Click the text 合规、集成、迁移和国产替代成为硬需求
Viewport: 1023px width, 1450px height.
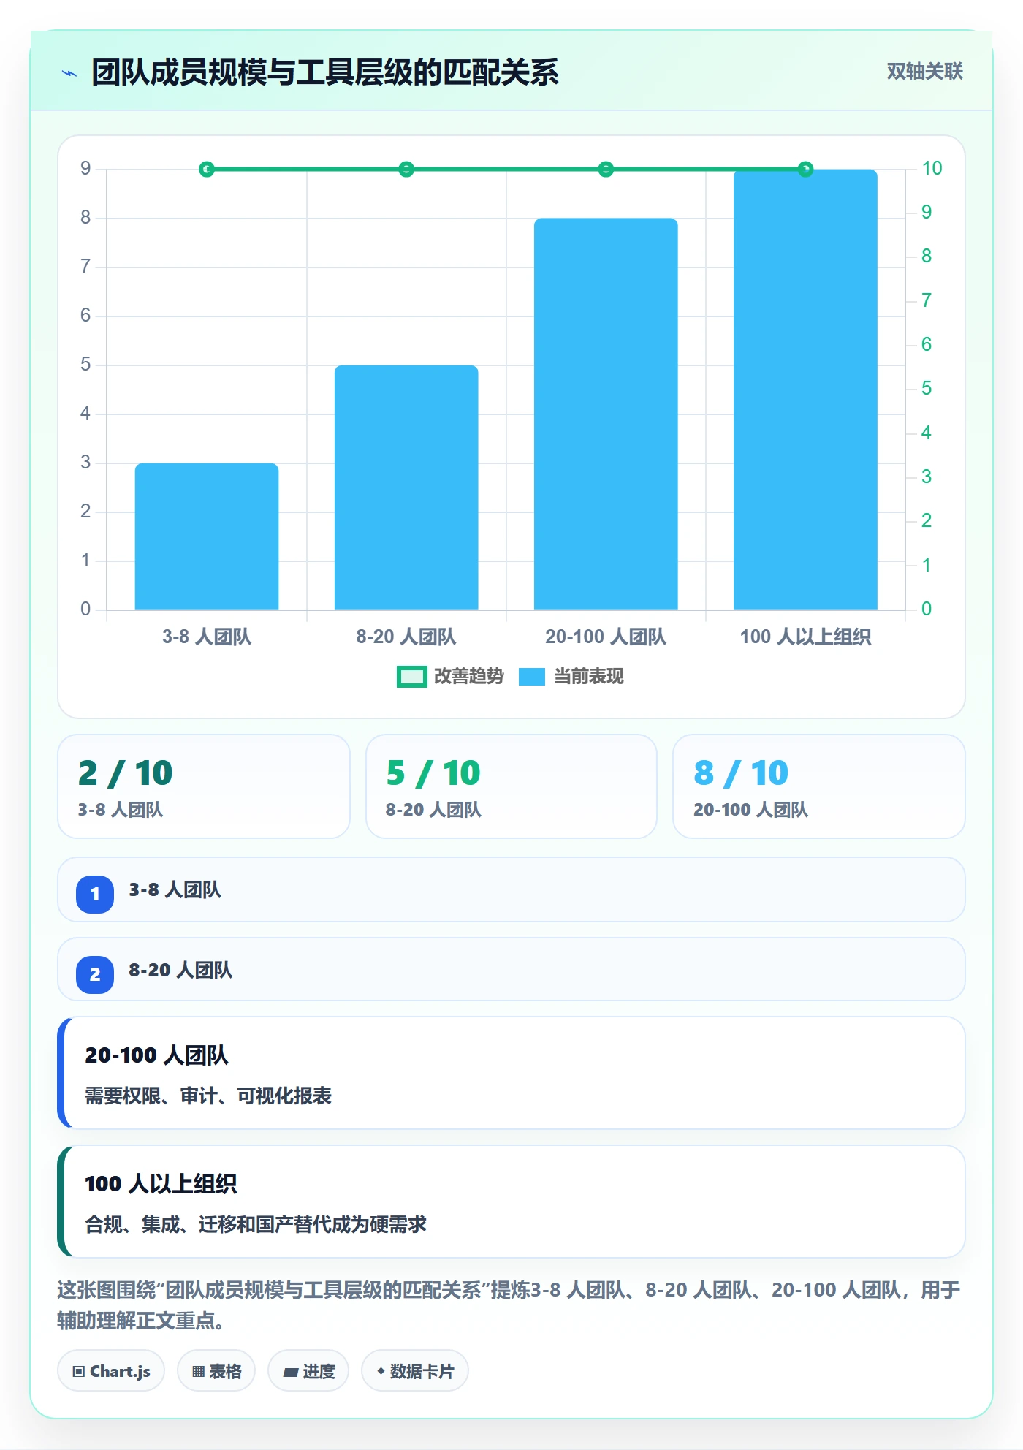tap(256, 1225)
